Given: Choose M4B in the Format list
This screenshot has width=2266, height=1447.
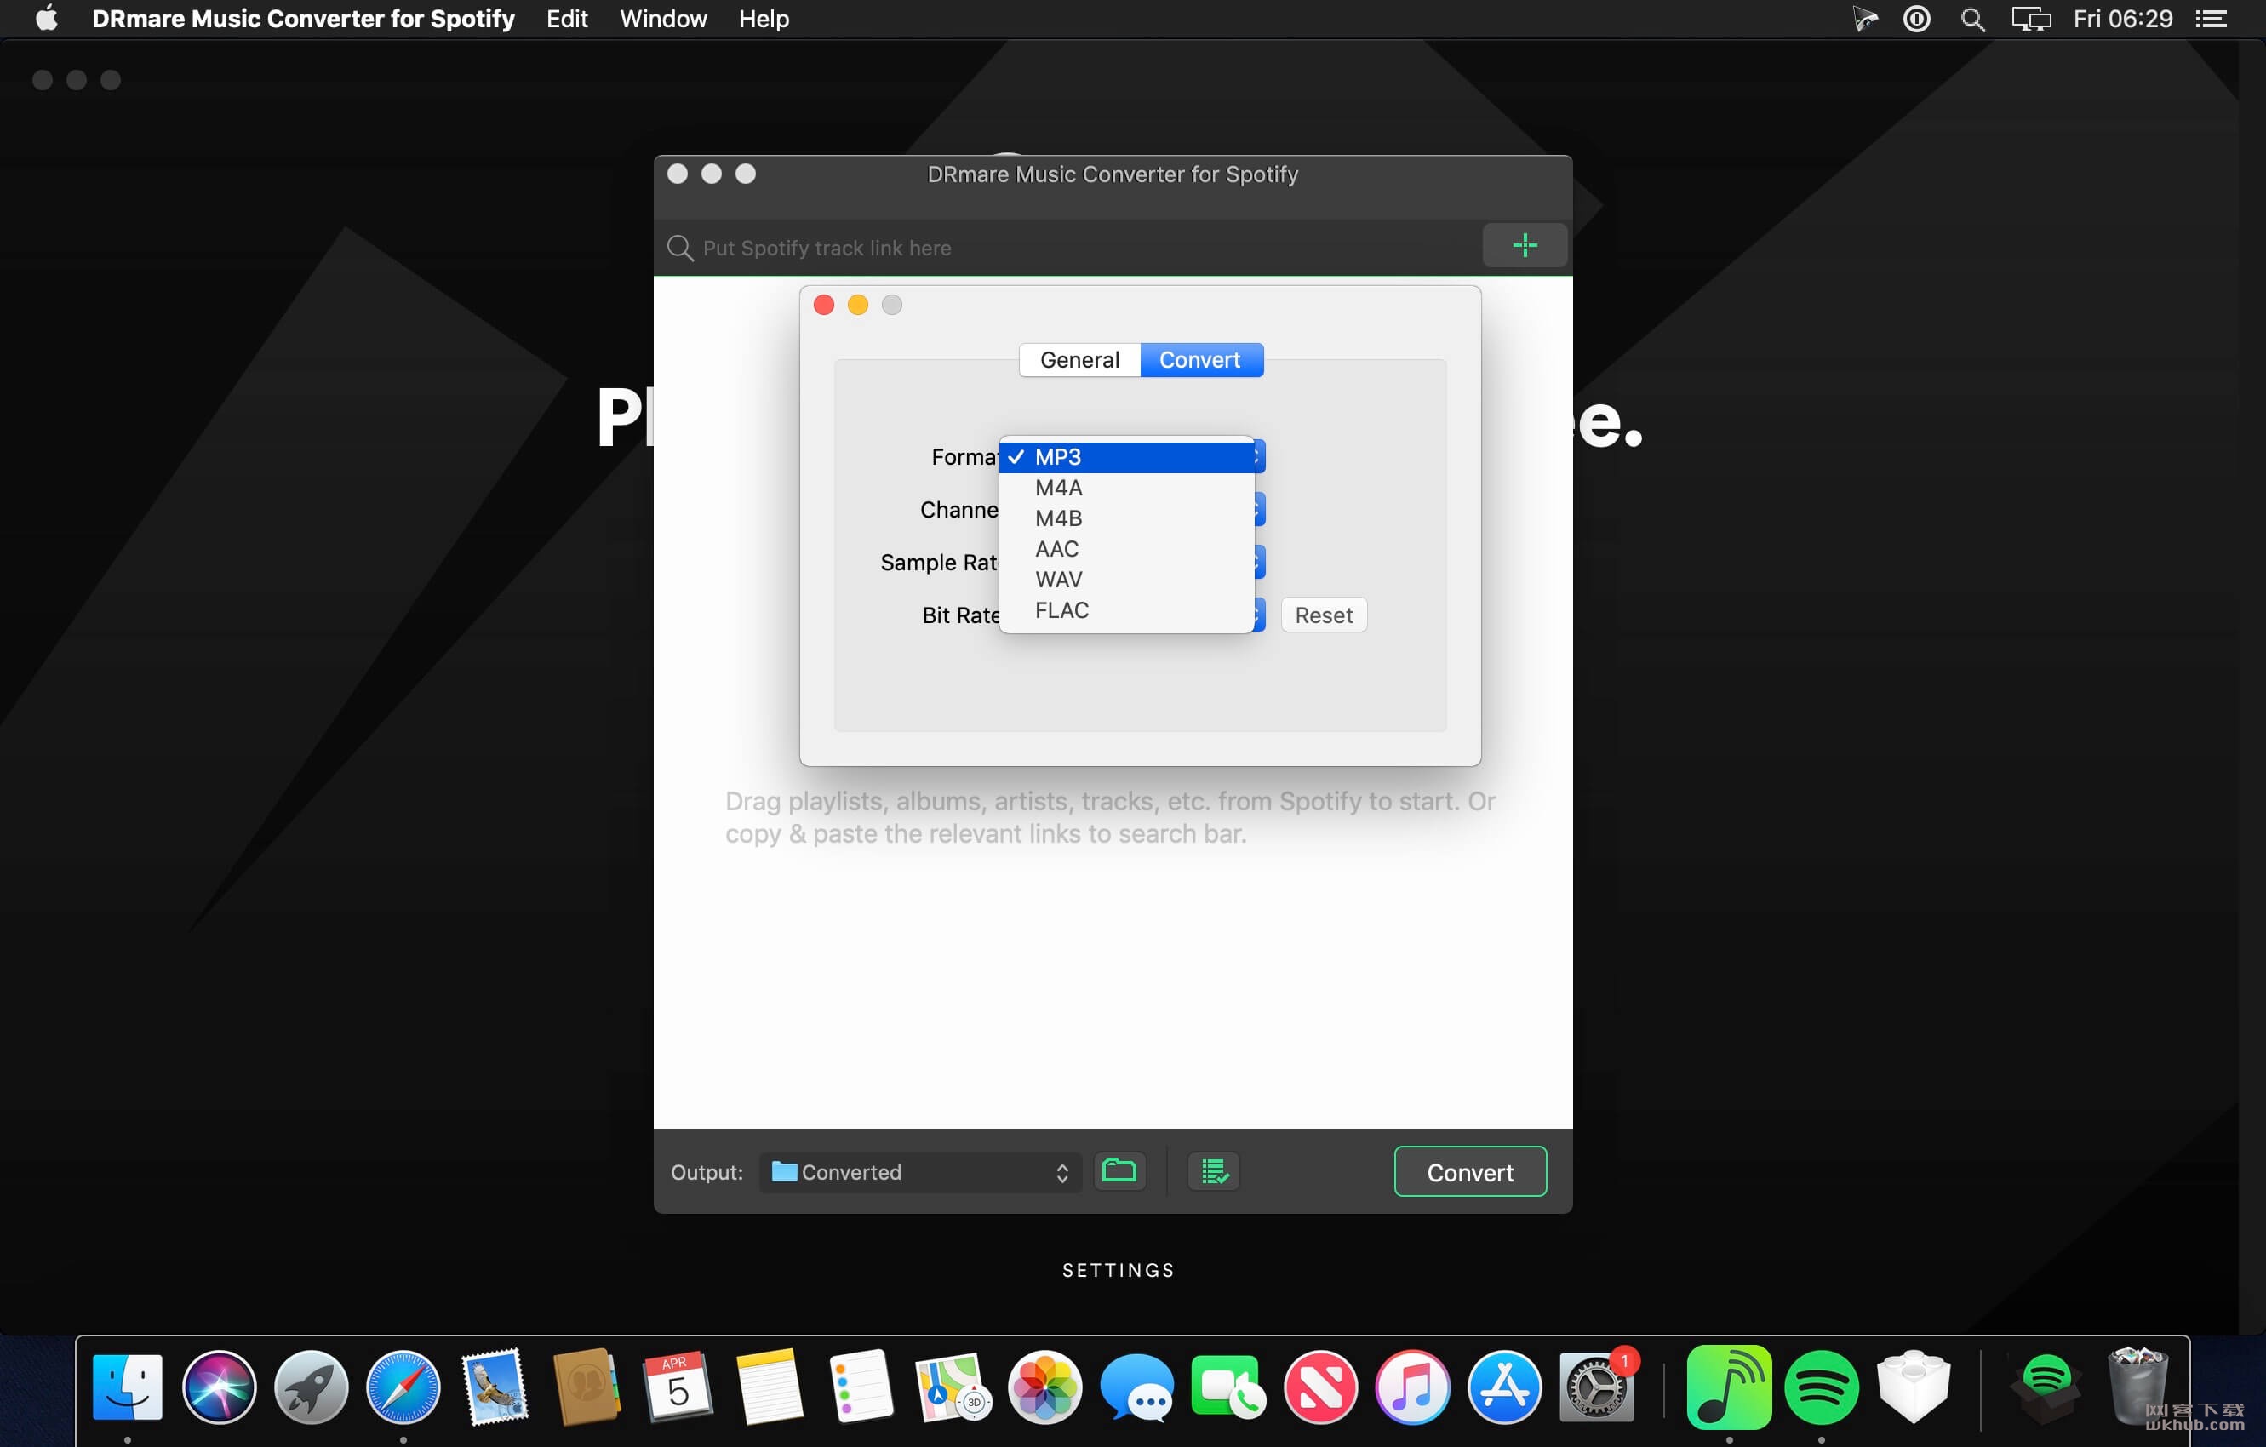Looking at the screenshot, I should click(x=1126, y=518).
